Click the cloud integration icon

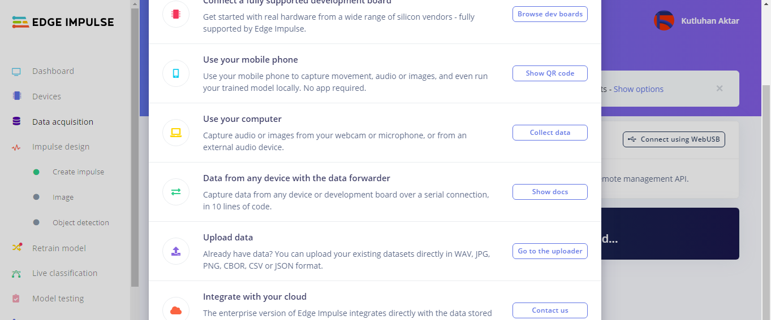point(176,310)
